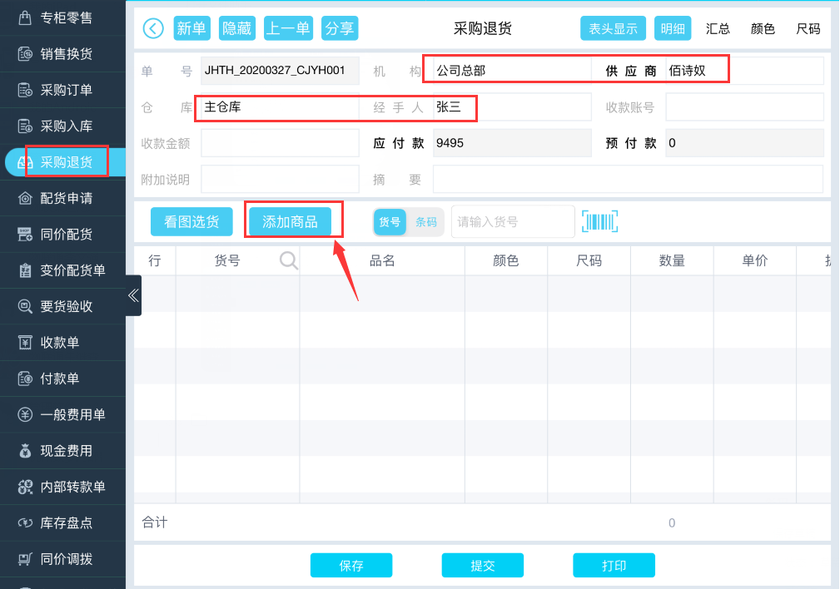Open 采购入库 from the sidebar
This screenshot has height=589, width=840.
(x=66, y=126)
